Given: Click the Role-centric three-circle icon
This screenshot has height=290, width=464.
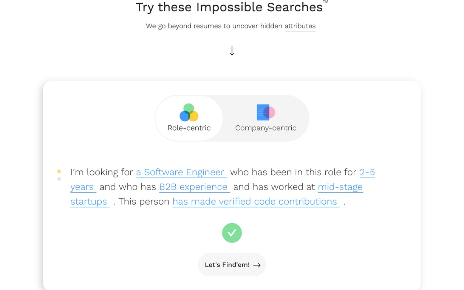Looking at the screenshot, I should point(189,113).
